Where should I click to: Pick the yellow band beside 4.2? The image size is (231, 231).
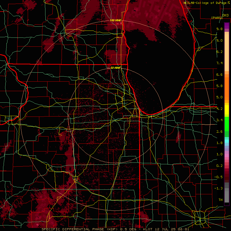pos(227,110)
